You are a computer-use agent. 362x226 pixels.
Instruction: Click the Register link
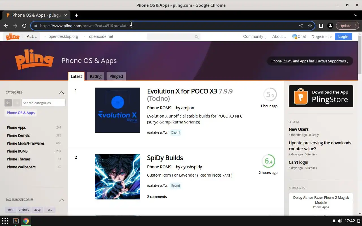tap(319, 37)
